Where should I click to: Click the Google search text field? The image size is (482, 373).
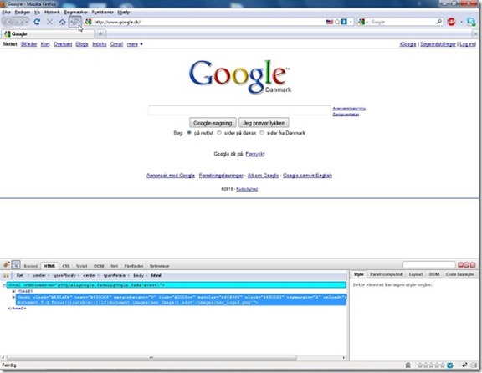tap(239, 110)
